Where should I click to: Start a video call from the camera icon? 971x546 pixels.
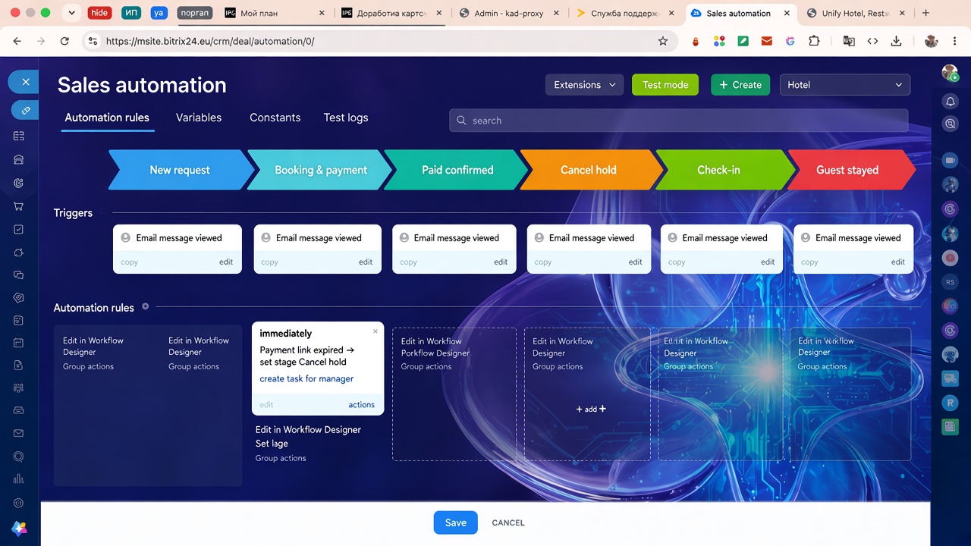pos(950,160)
